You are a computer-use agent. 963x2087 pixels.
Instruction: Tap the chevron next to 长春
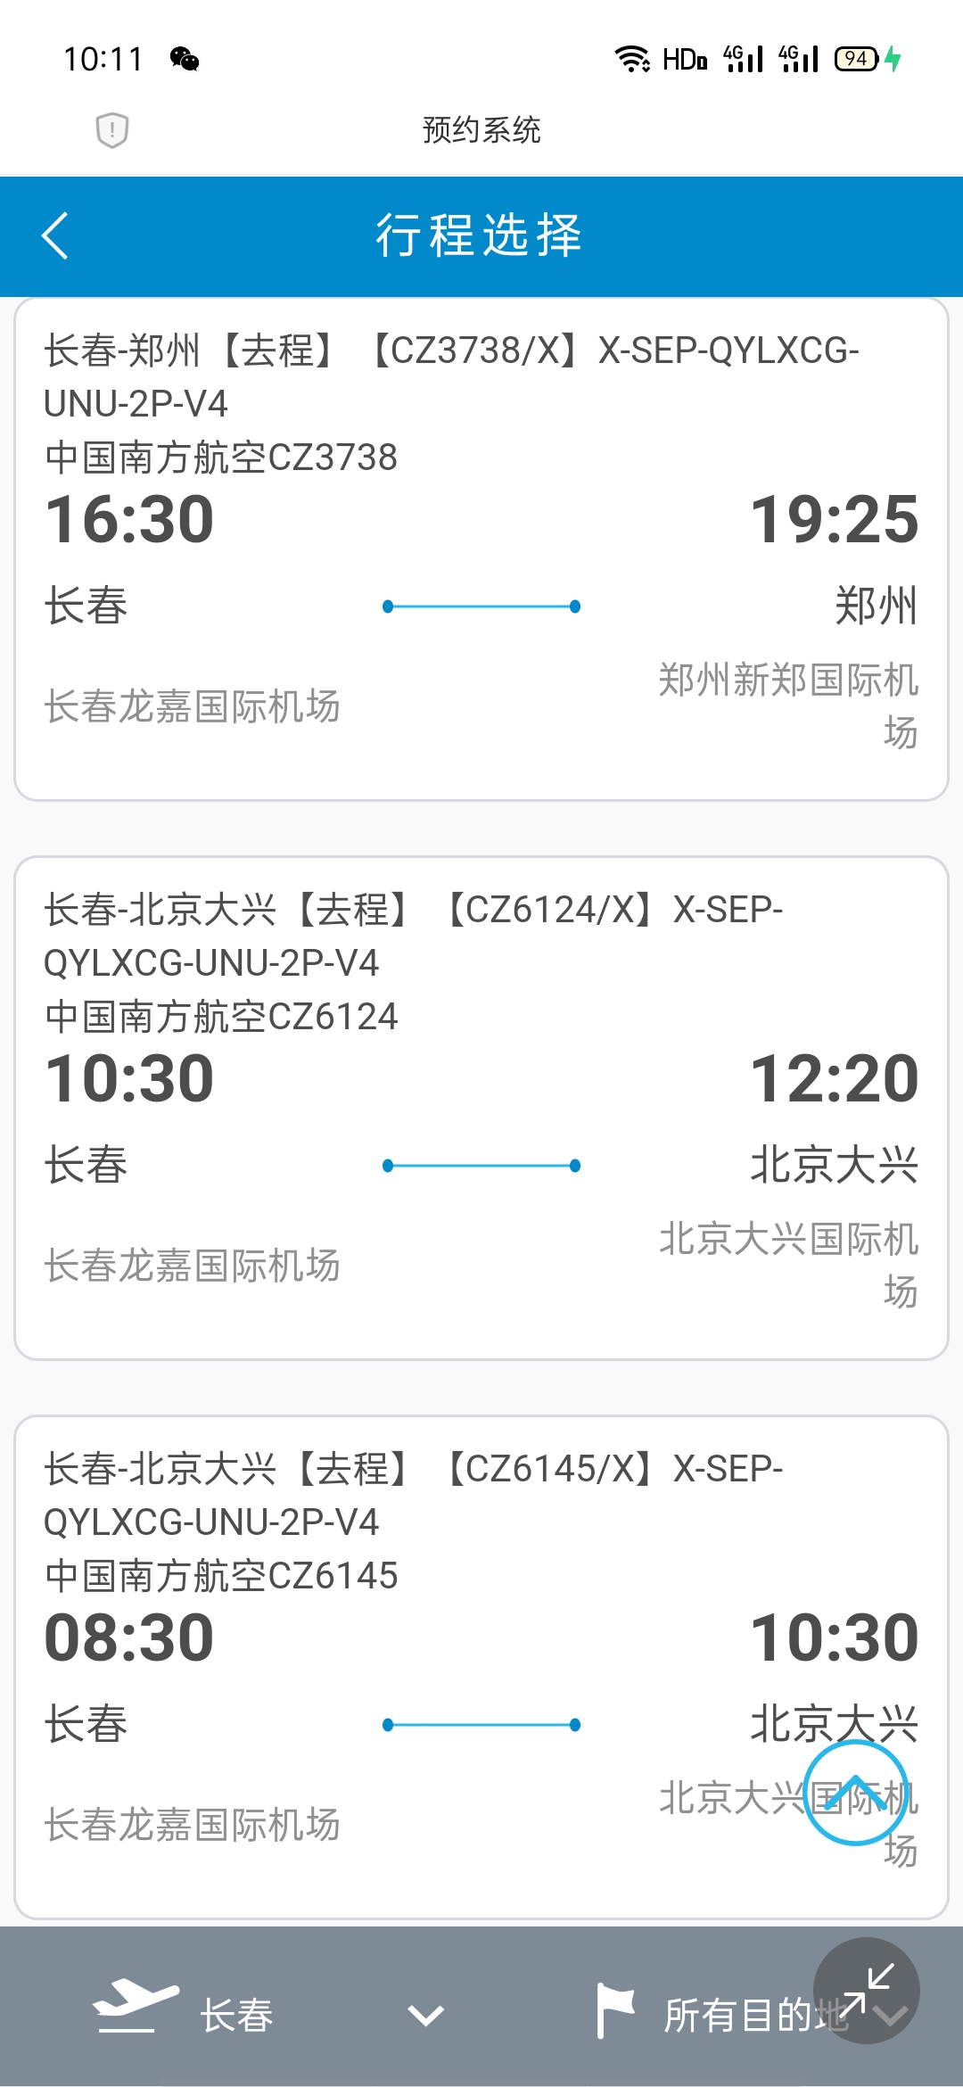click(426, 2016)
